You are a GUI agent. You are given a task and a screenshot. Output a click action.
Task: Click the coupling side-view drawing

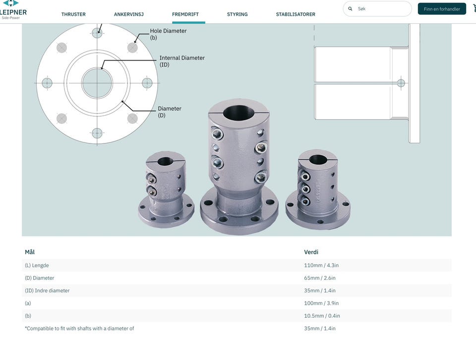coord(367,83)
